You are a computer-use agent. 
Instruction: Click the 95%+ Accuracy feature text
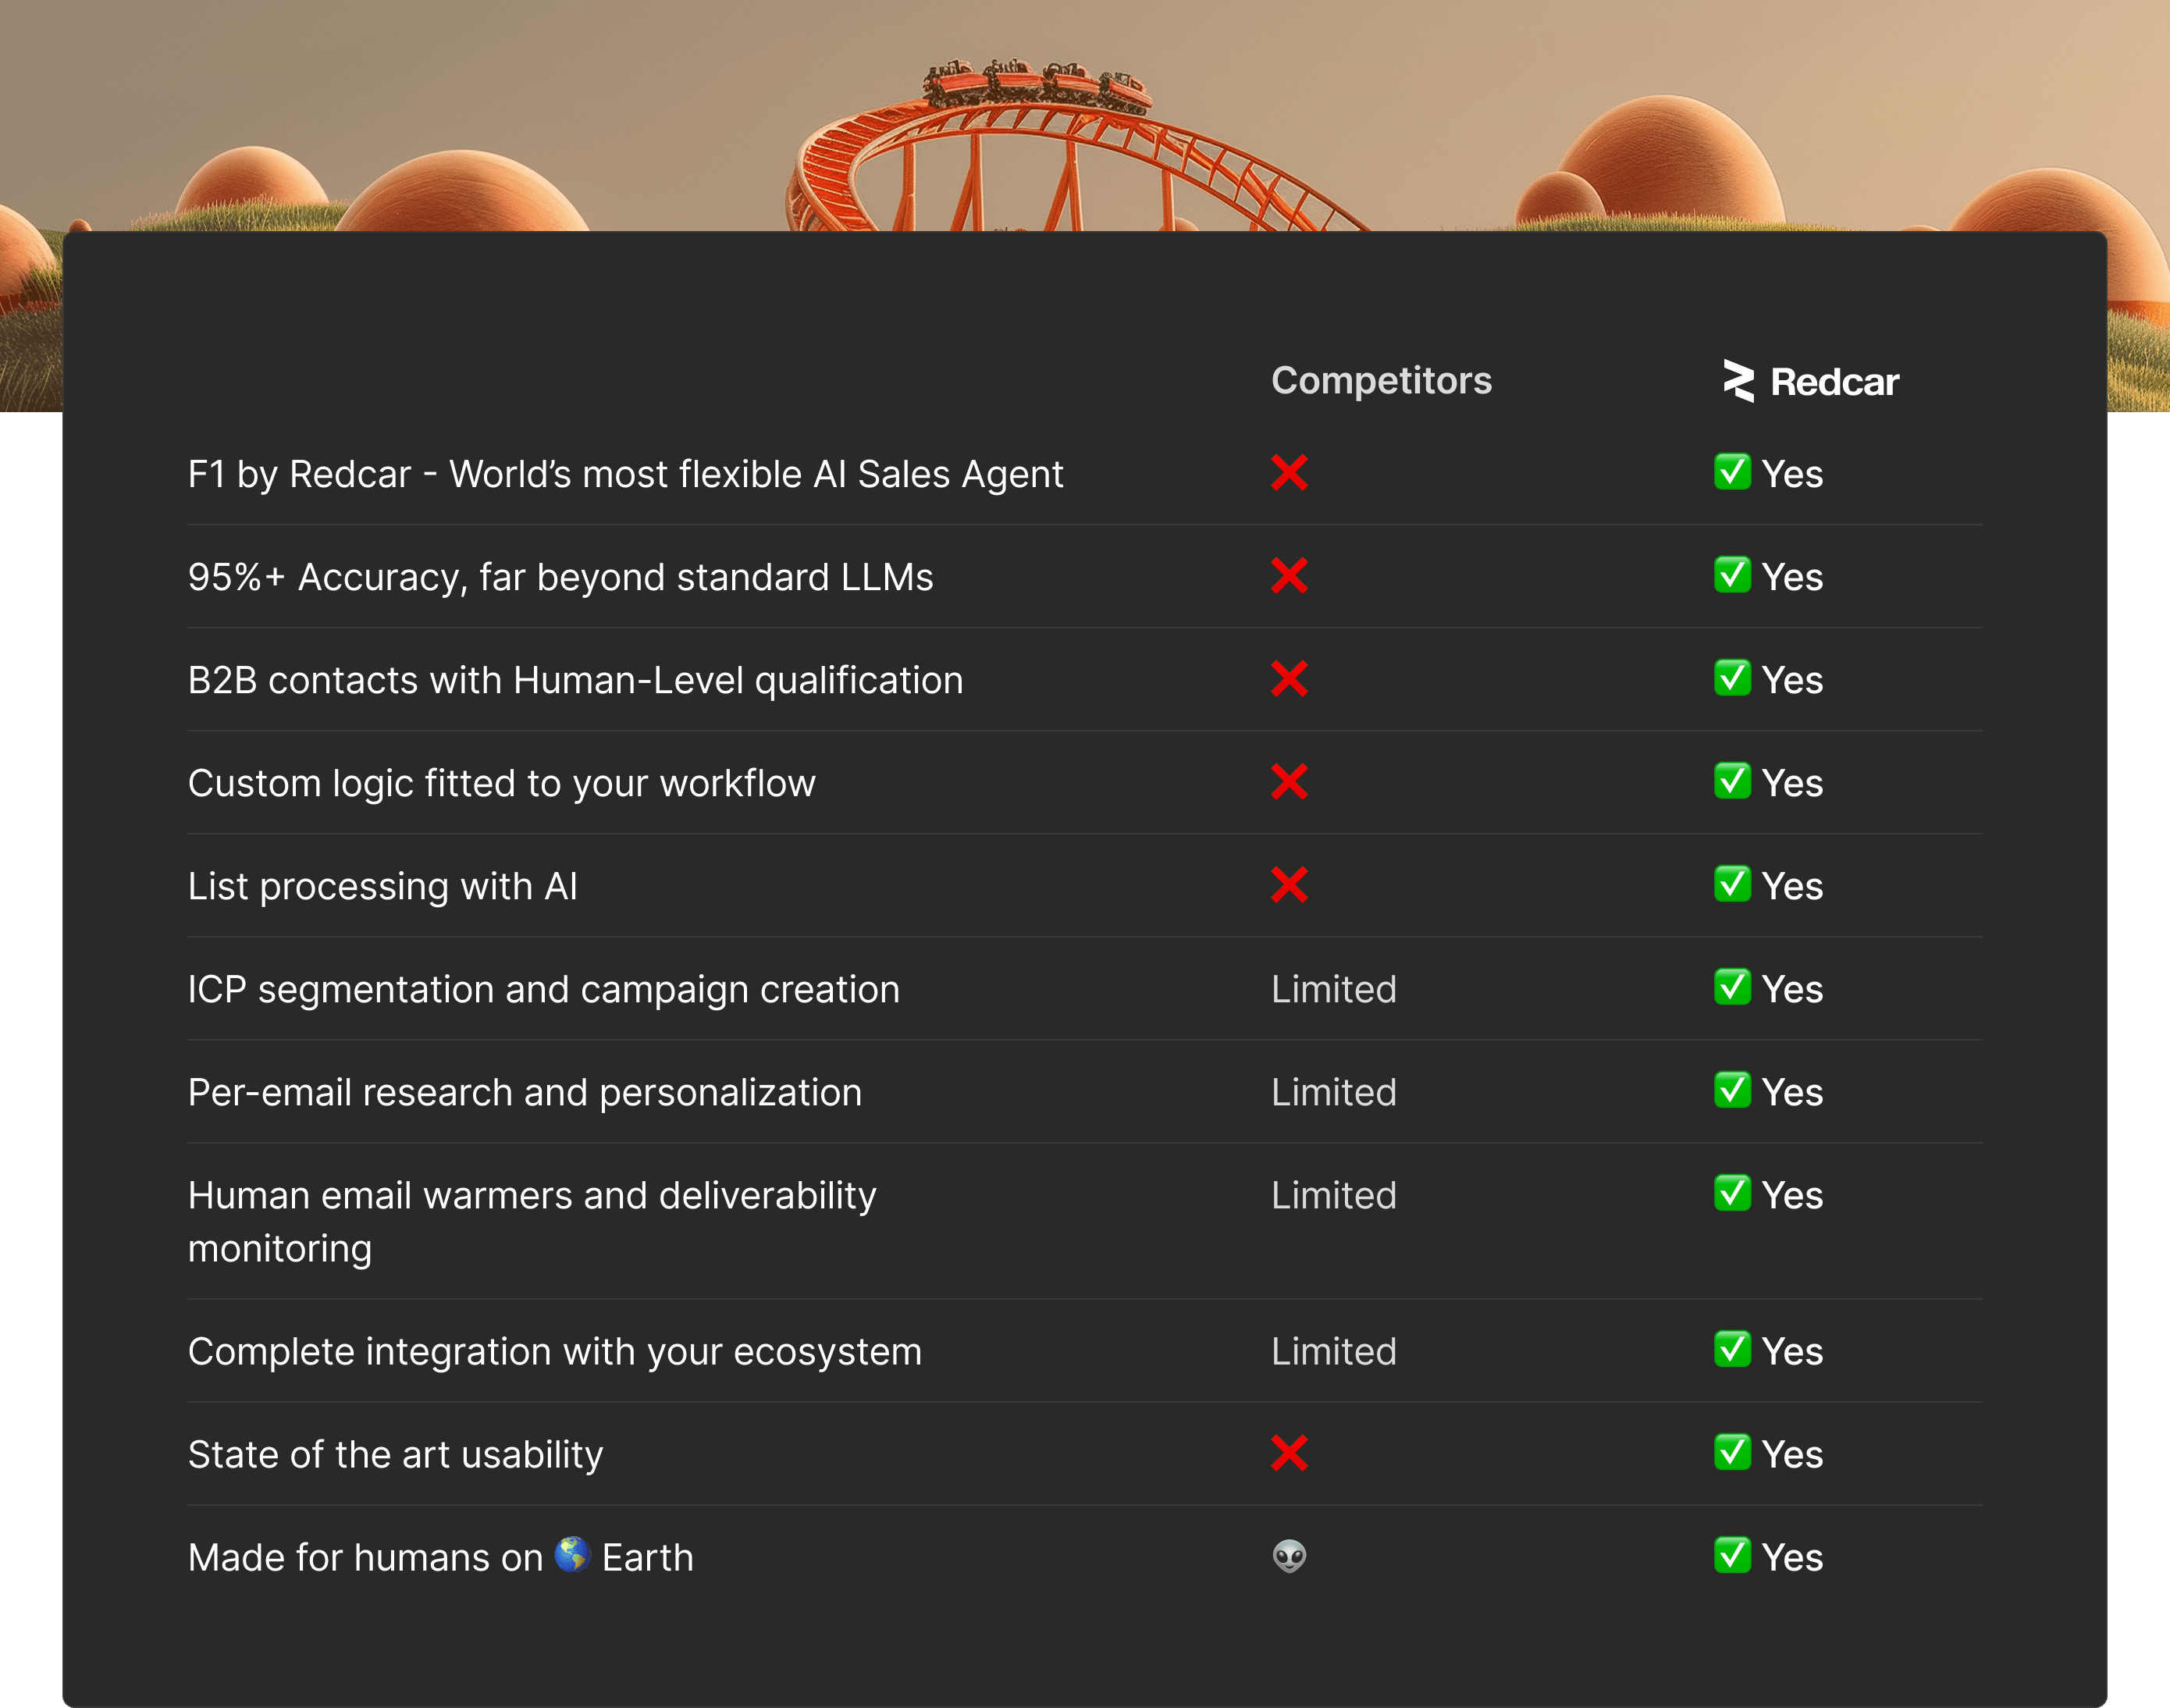click(560, 577)
